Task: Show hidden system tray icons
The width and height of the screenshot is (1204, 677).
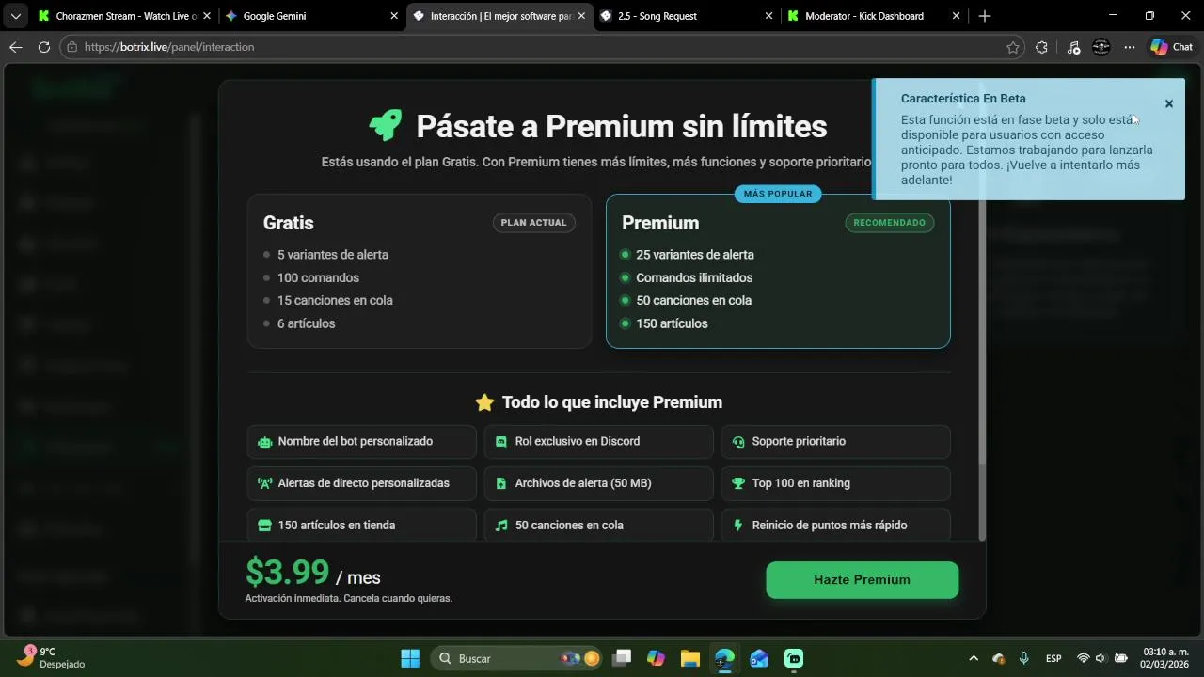Action: [x=974, y=658]
